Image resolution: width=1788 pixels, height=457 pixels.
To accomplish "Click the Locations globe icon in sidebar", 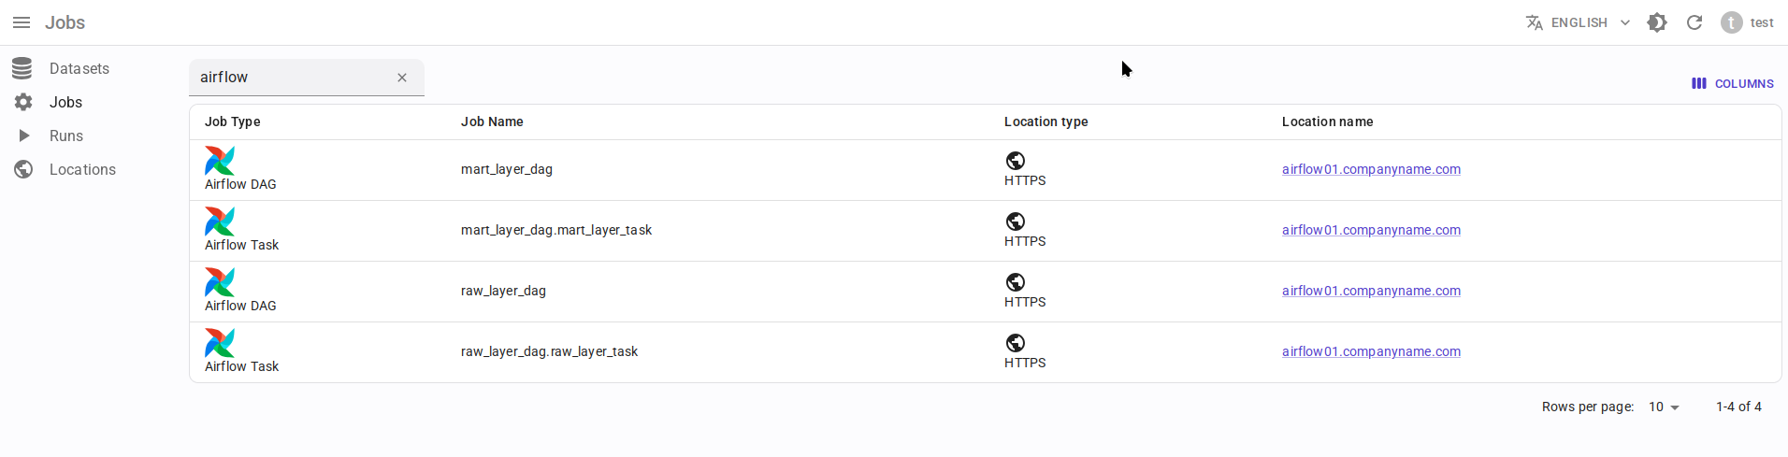I will (x=23, y=169).
